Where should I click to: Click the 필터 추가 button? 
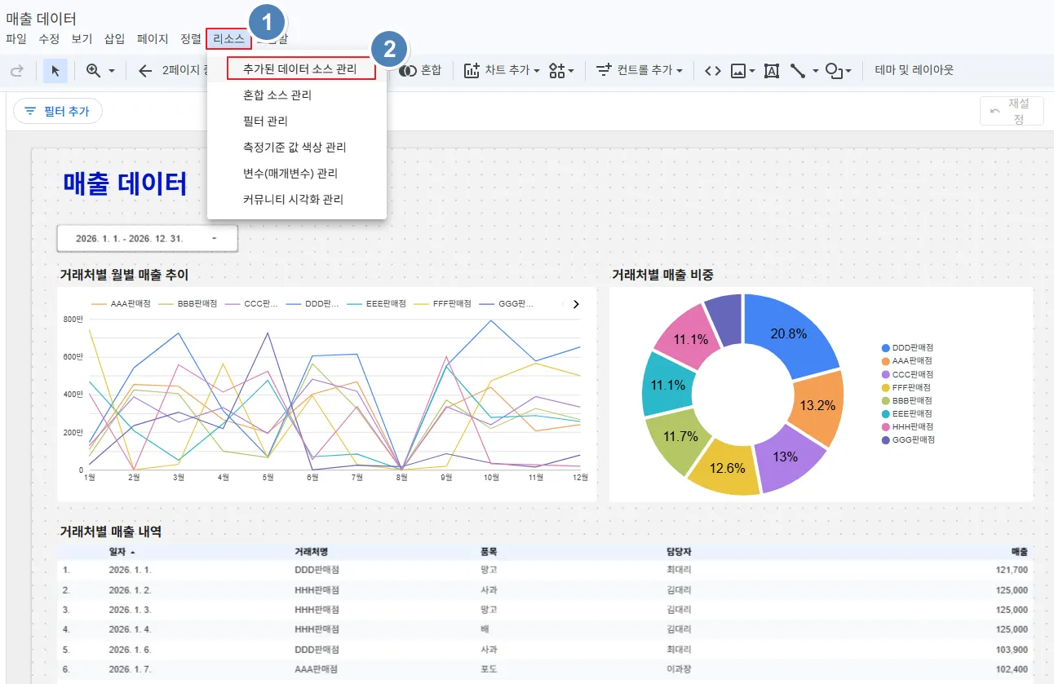point(58,112)
